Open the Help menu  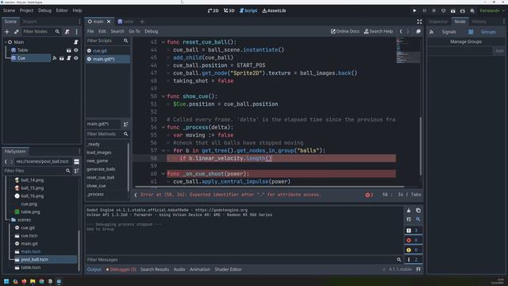pos(77,10)
